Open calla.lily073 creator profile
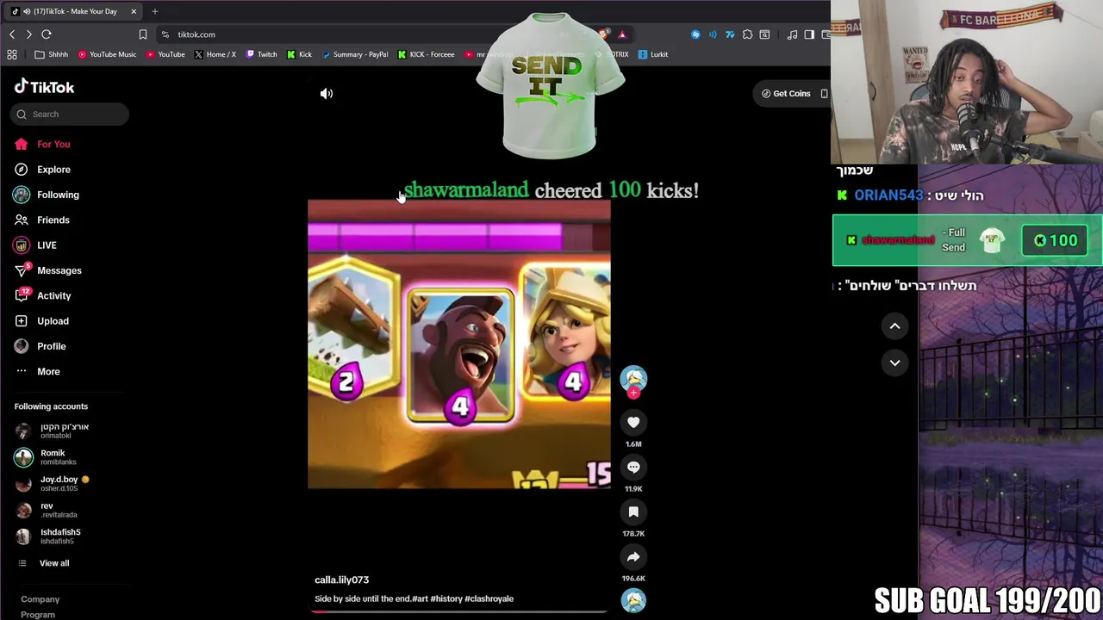The width and height of the screenshot is (1103, 620). point(341,580)
